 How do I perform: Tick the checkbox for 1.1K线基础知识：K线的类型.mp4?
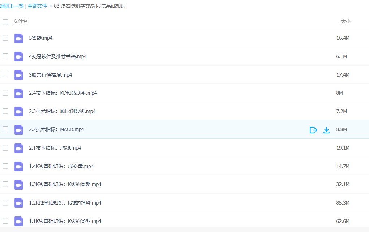click(5, 221)
